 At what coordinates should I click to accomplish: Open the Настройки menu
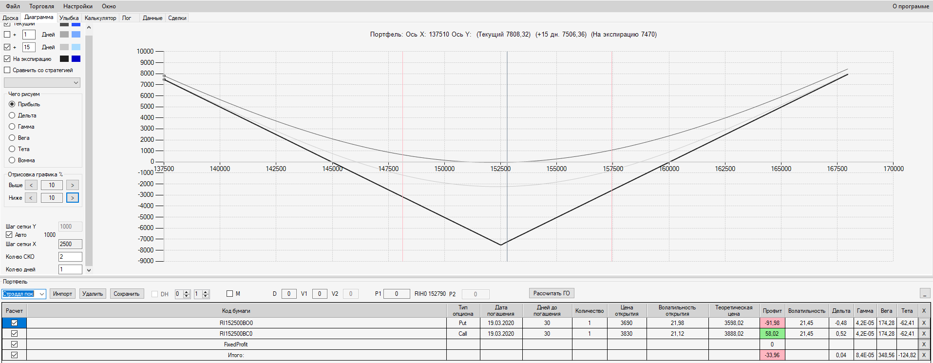click(x=78, y=6)
